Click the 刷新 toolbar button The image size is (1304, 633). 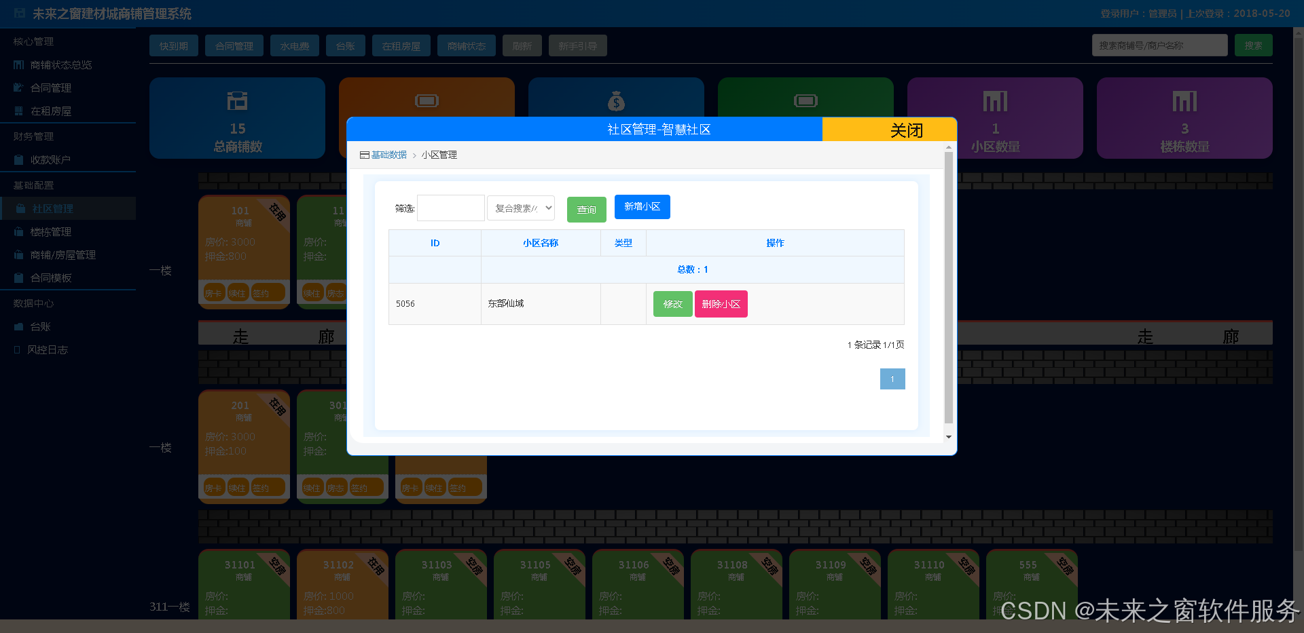coord(522,46)
